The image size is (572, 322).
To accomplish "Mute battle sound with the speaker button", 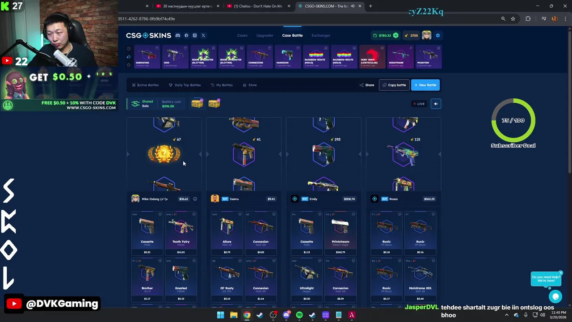I will (x=436, y=104).
